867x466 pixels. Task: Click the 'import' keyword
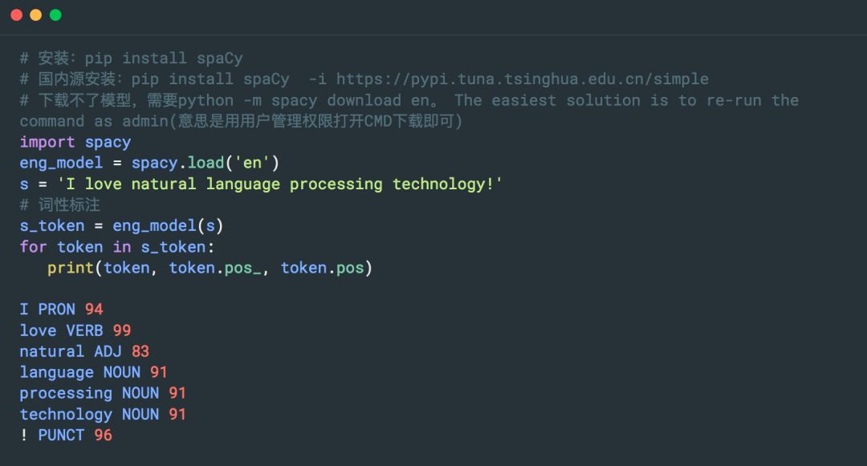point(47,142)
